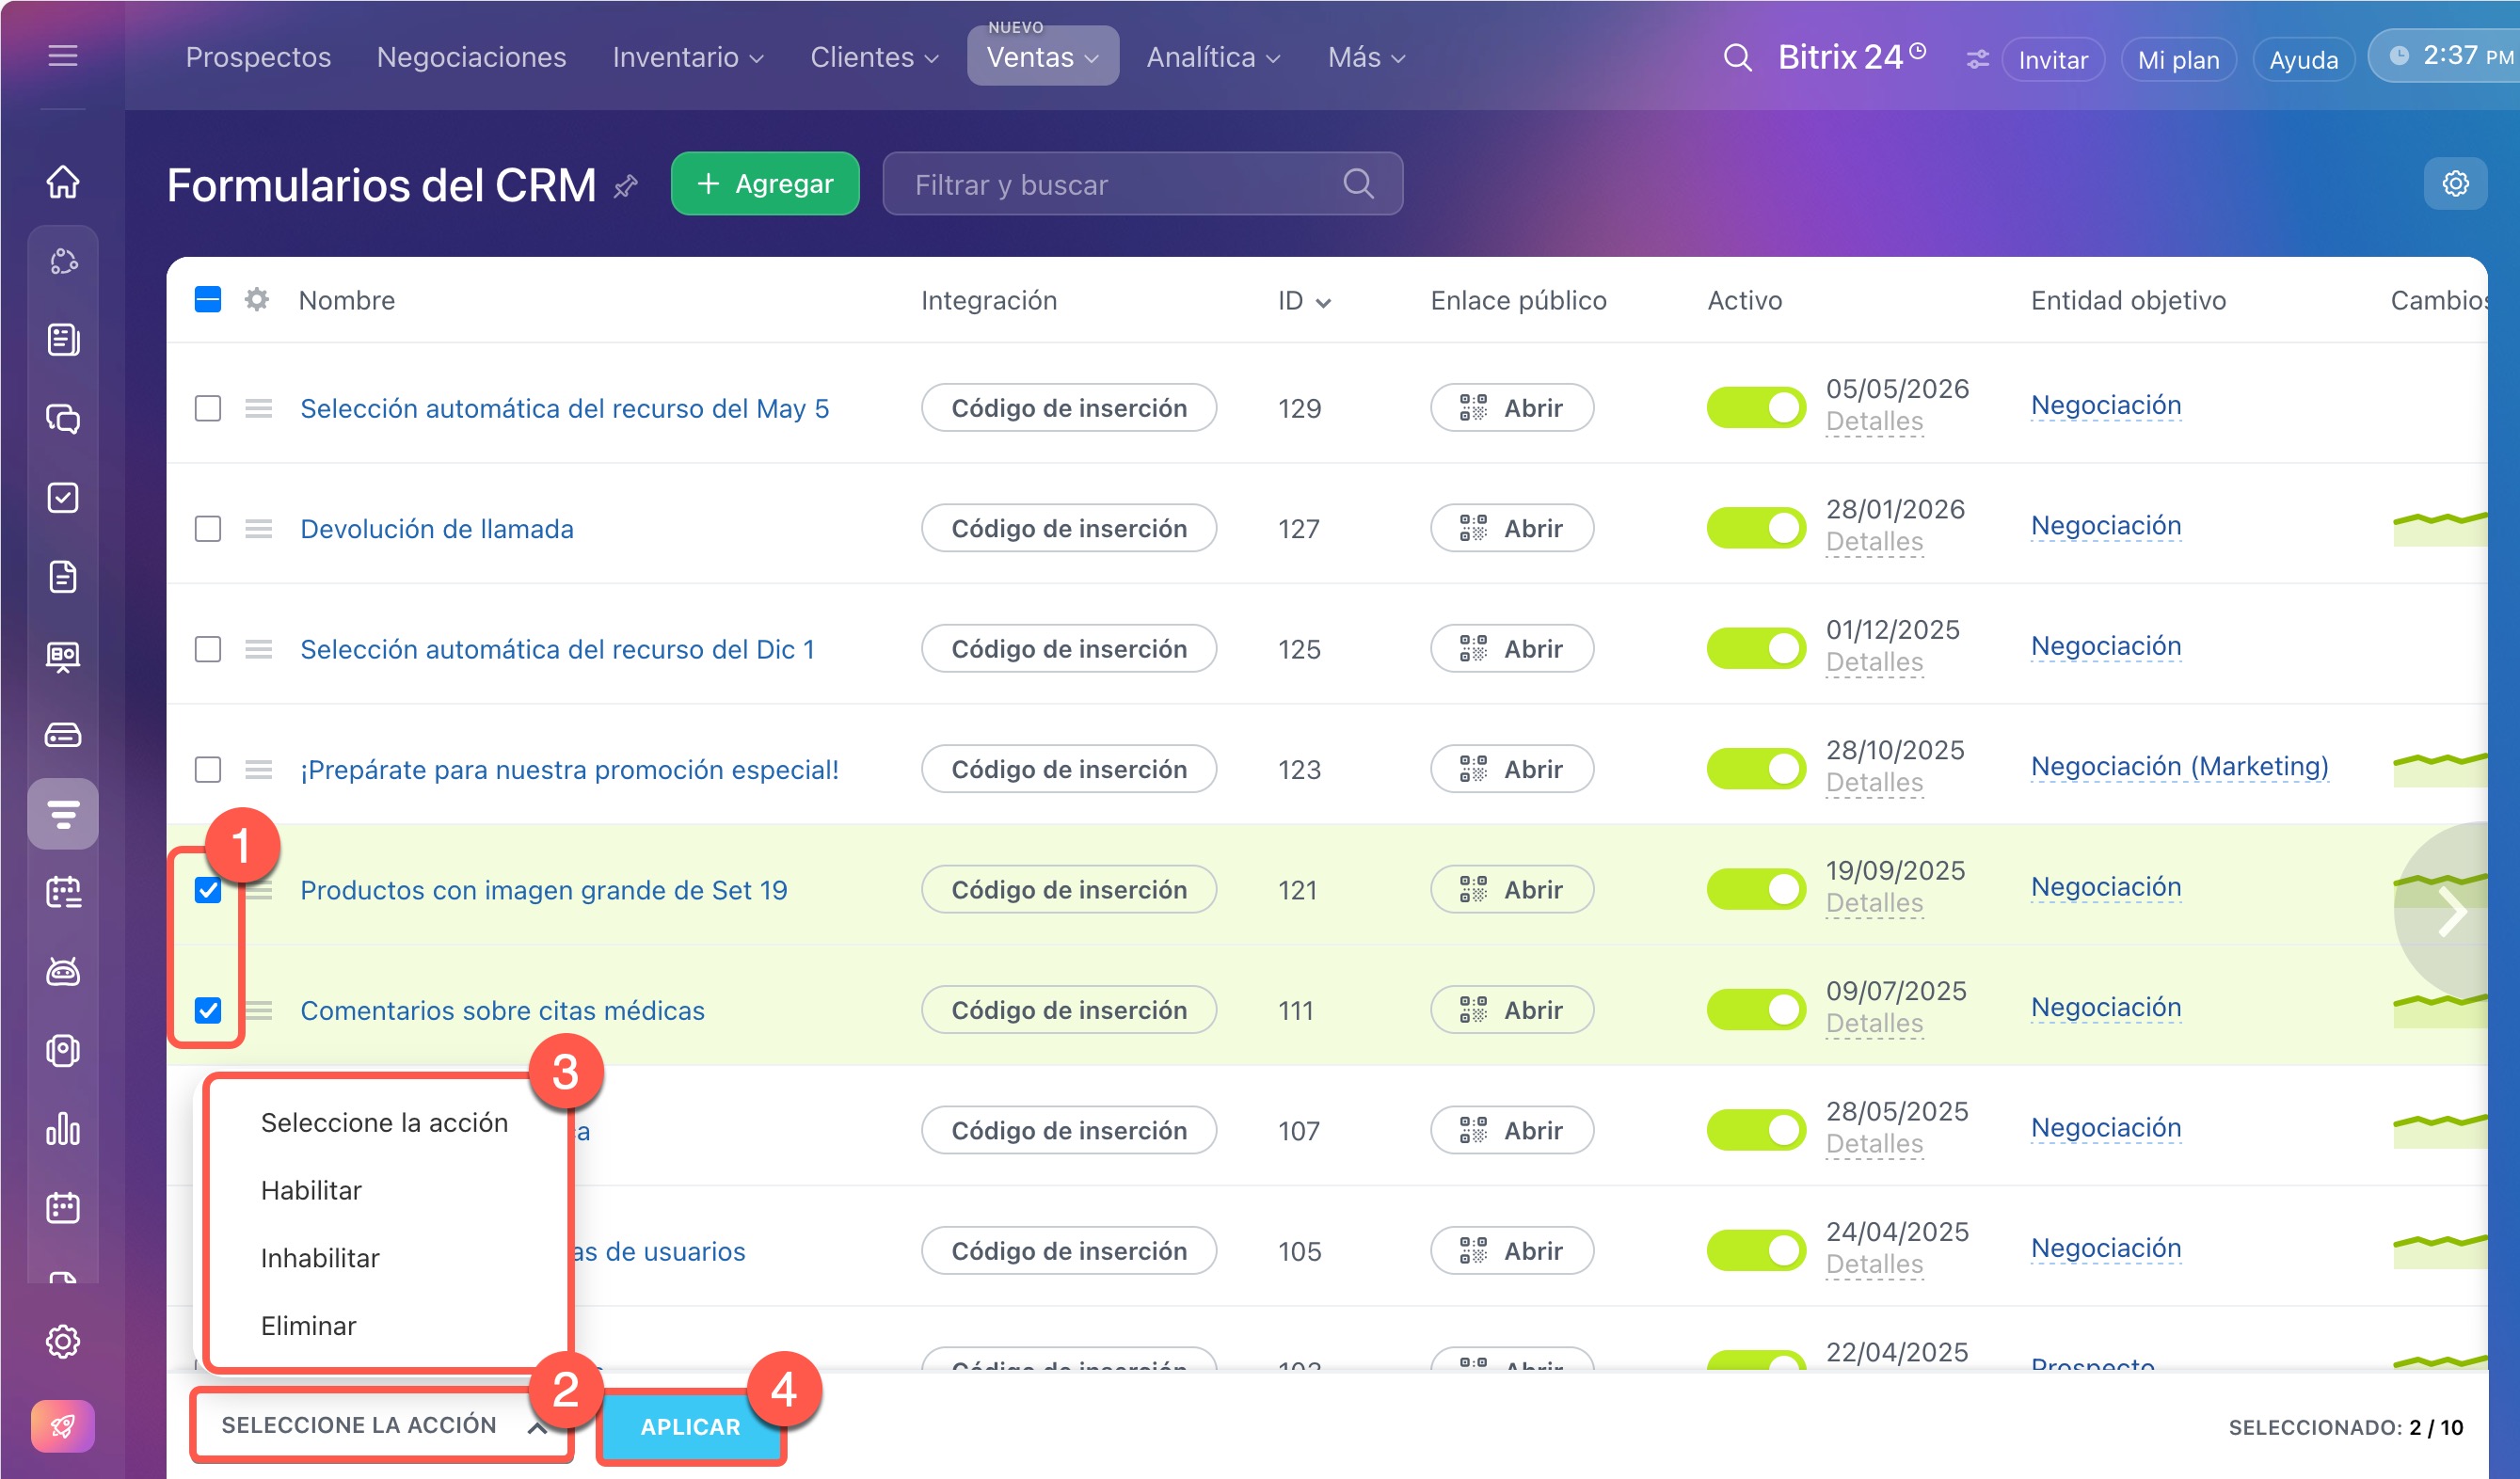Viewport: 2520px width, 1479px height.
Task: Open the Ayuda button
Action: (2304, 59)
